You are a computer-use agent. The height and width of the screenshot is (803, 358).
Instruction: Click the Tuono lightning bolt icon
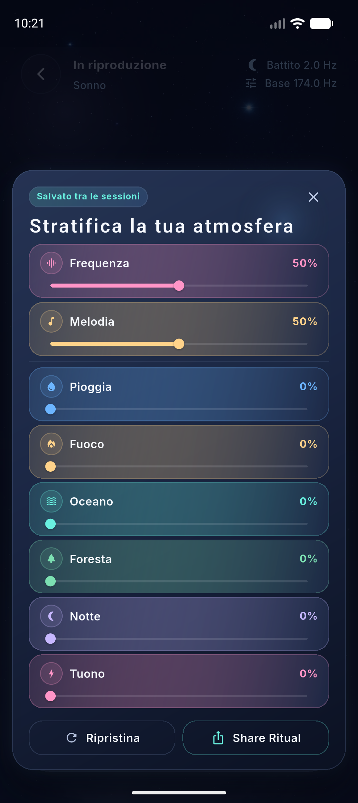(x=51, y=673)
